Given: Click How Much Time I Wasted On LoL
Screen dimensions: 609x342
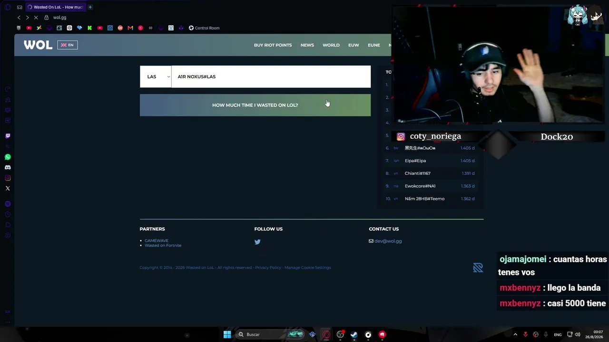Looking at the screenshot, I should [x=255, y=105].
